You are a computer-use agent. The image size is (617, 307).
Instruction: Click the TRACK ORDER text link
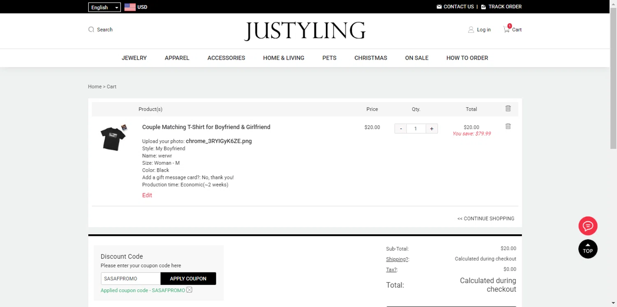click(505, 7)
